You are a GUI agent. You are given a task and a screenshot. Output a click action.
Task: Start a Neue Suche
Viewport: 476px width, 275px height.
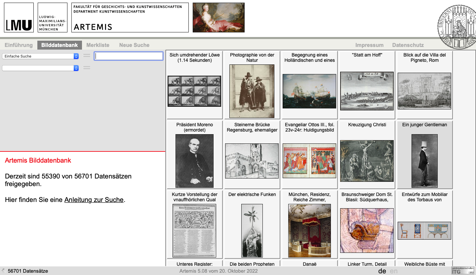(134, 45)
